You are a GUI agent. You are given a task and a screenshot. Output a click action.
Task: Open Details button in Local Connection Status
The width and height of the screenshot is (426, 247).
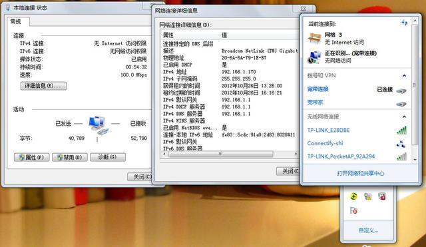(43, 86)
